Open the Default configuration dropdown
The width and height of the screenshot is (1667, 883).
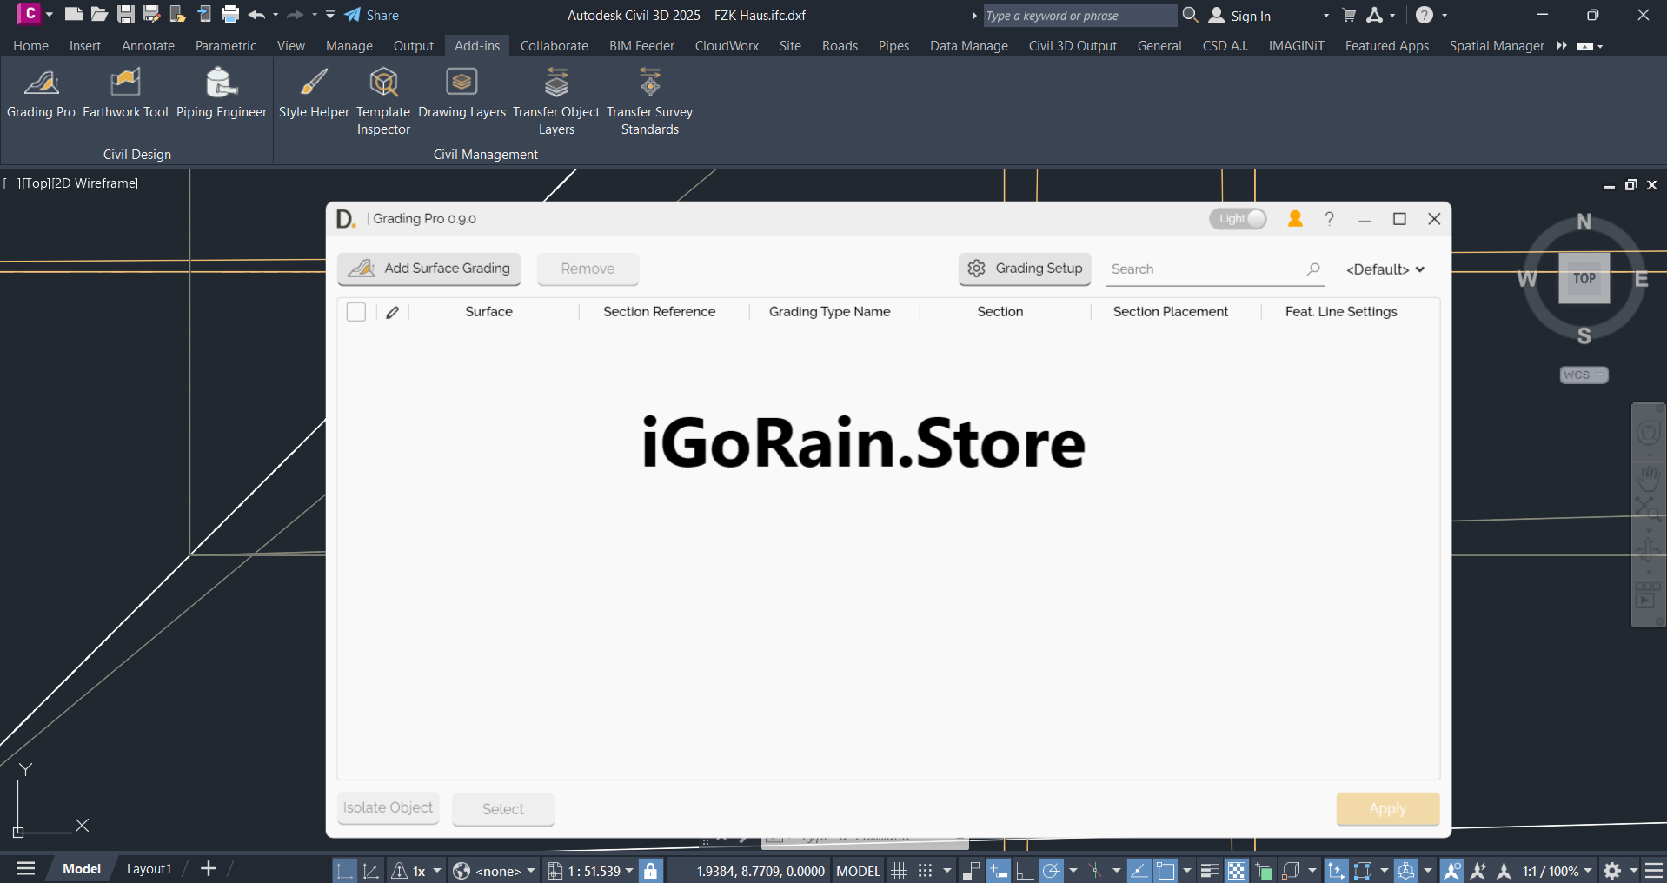click(1384, 269)
